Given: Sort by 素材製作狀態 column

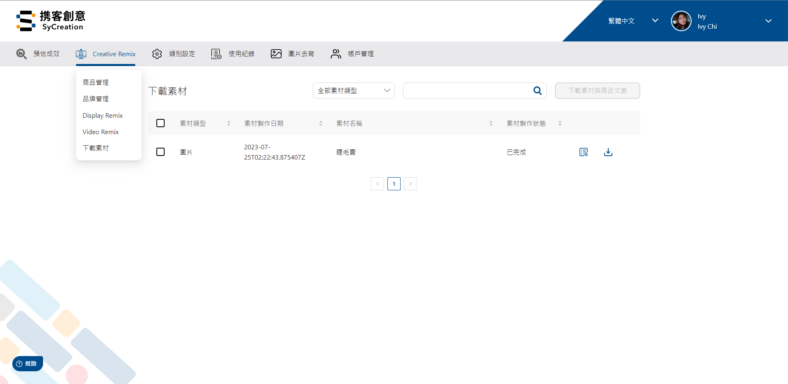Looking at the screenshot, I should [x=560, y=123].
